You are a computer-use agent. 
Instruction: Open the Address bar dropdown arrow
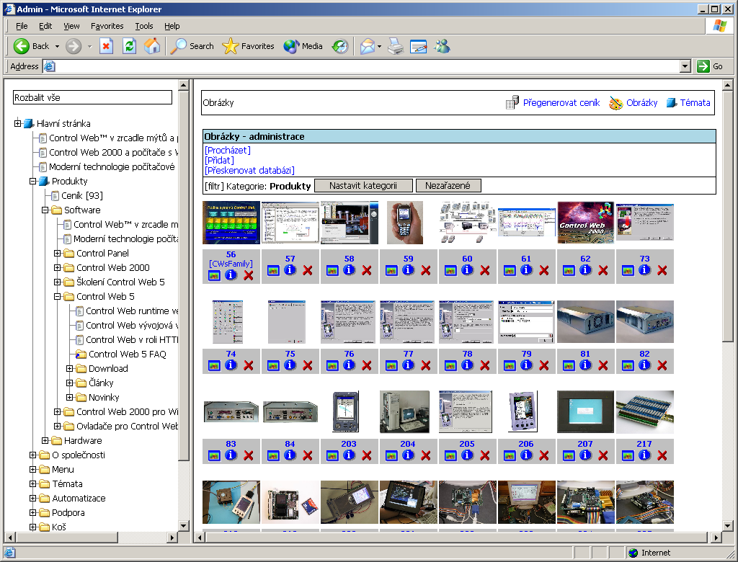[x=685, y=66]
